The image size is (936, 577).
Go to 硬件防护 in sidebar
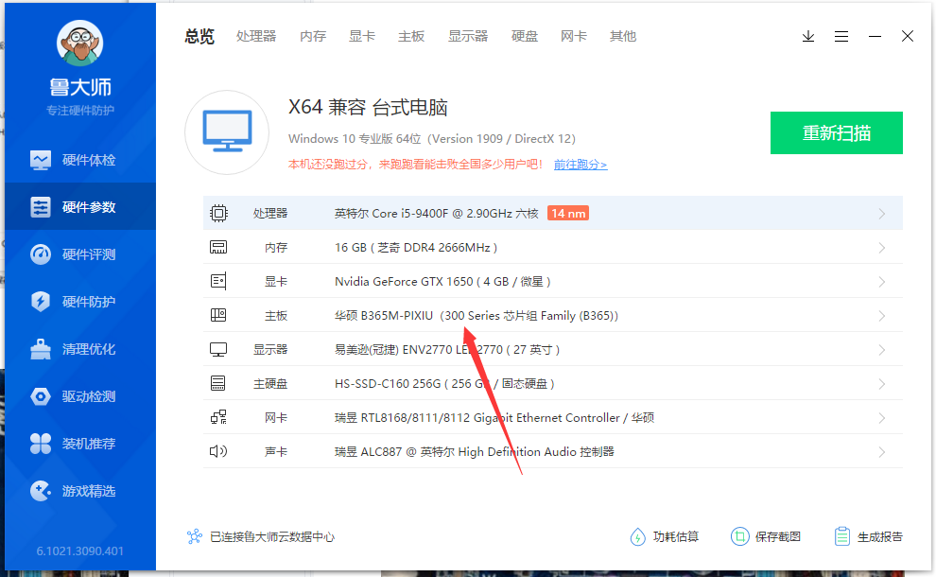[80, 301]
